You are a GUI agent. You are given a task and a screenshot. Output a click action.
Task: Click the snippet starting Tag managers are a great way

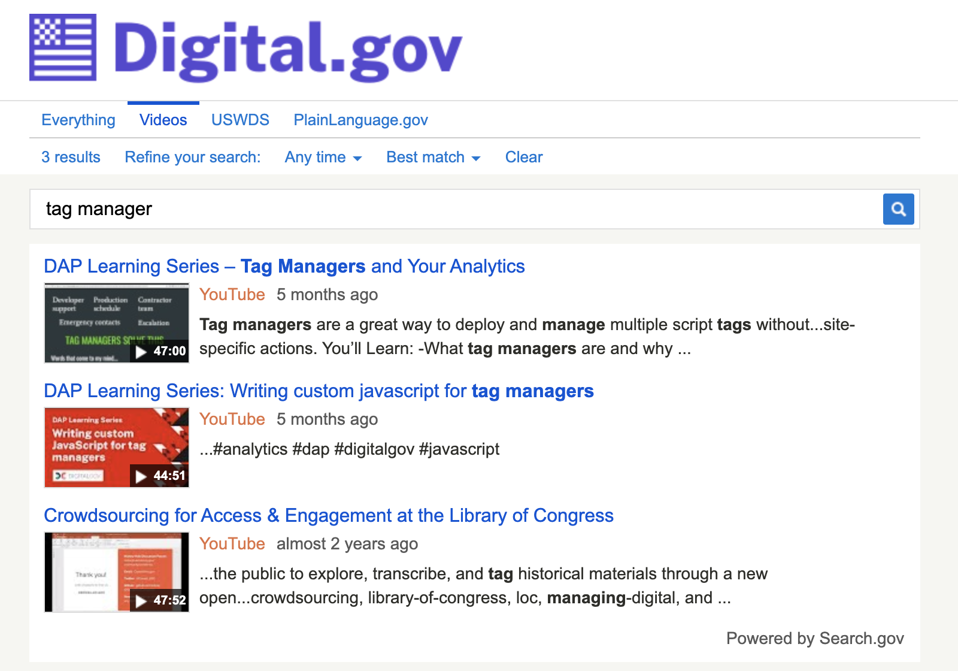527,337
